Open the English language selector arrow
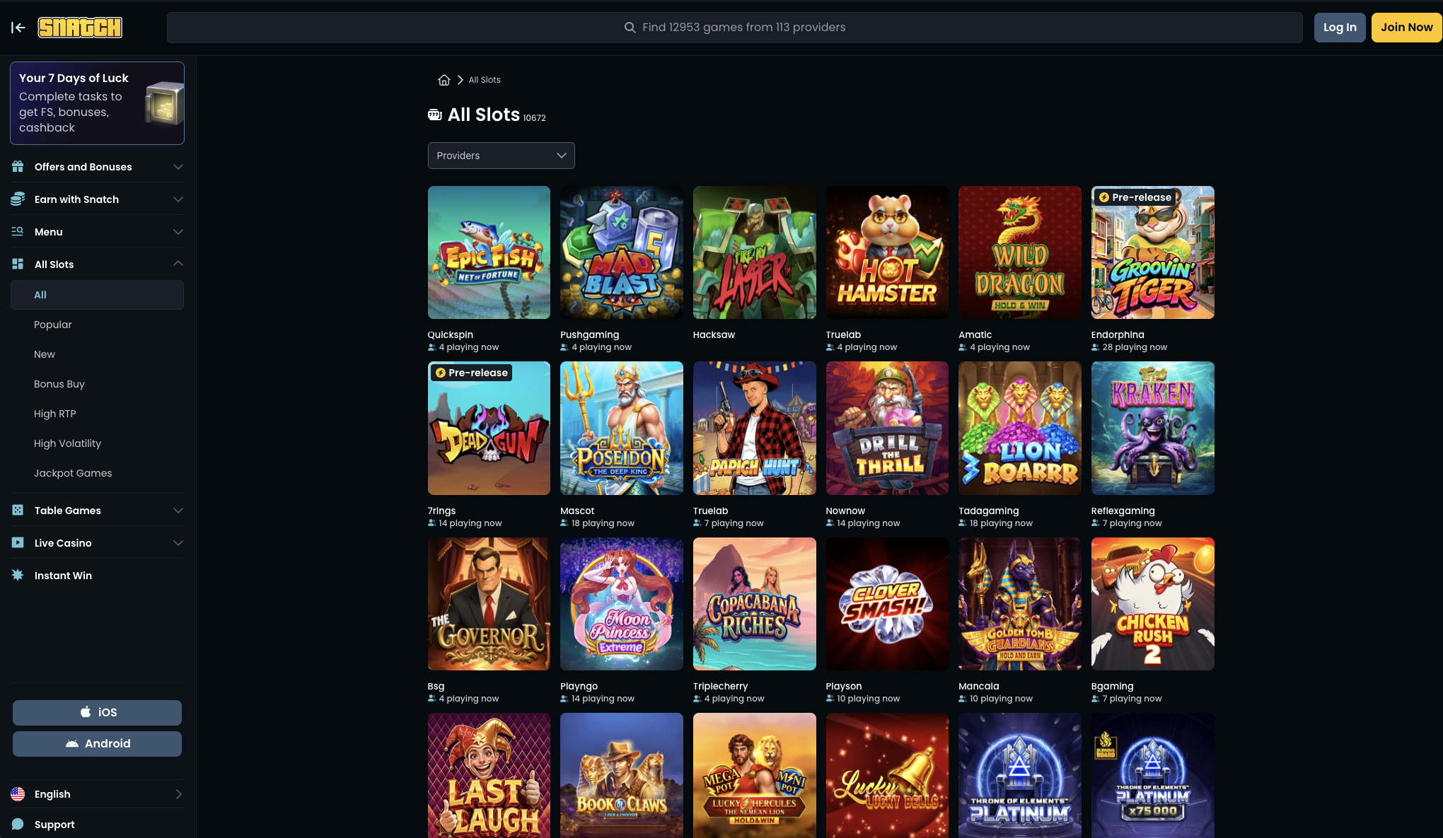Image resolution: width=1443 pixels, height=838 pixels. [178, 794]
